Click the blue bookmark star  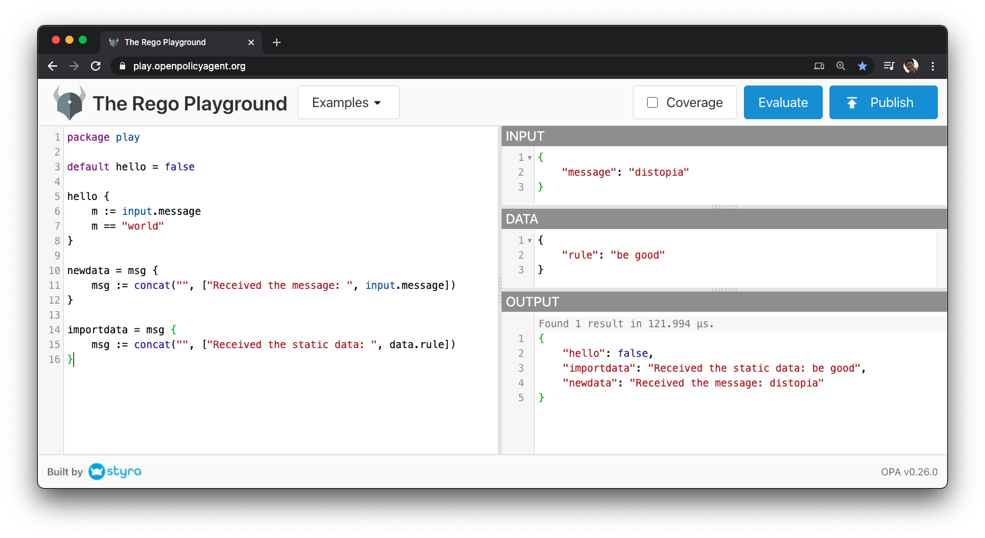coord(862,66)
